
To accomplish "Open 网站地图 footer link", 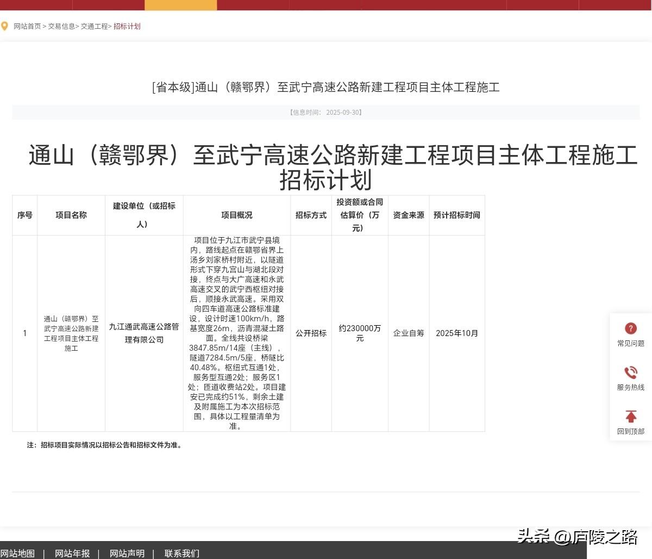I will [x=17, y=554].
